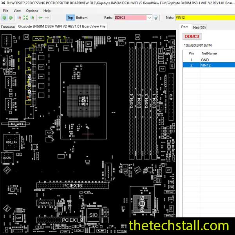Click the zoom in magnifier icon
This screenshot has width=235, height=235.
tap(20, 18)
